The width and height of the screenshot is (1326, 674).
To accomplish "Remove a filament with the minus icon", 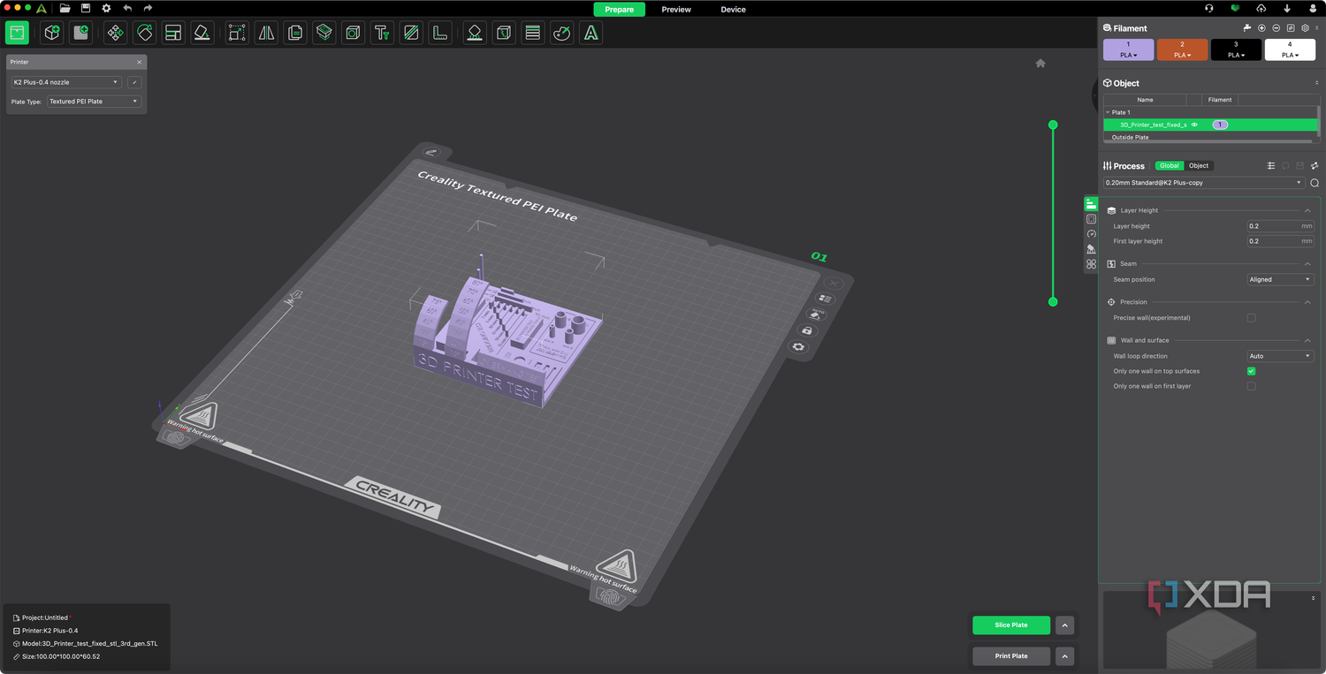I will [1276, 28].
